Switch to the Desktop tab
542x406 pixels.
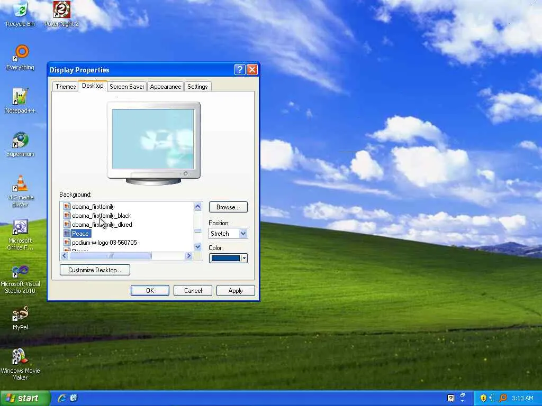[93, 86]
